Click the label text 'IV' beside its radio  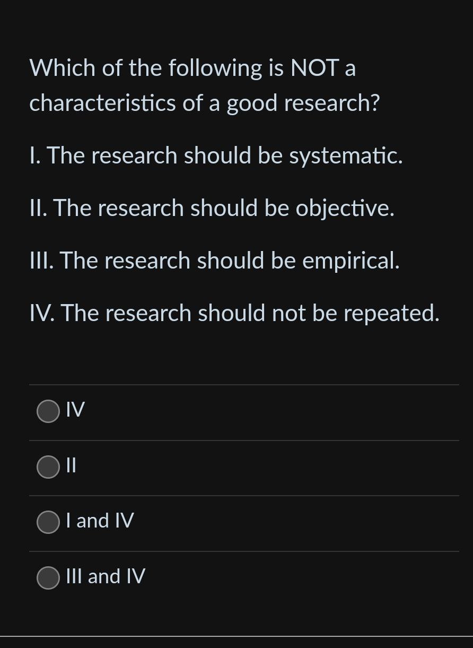pyautogui.click(x=74, y=410)
